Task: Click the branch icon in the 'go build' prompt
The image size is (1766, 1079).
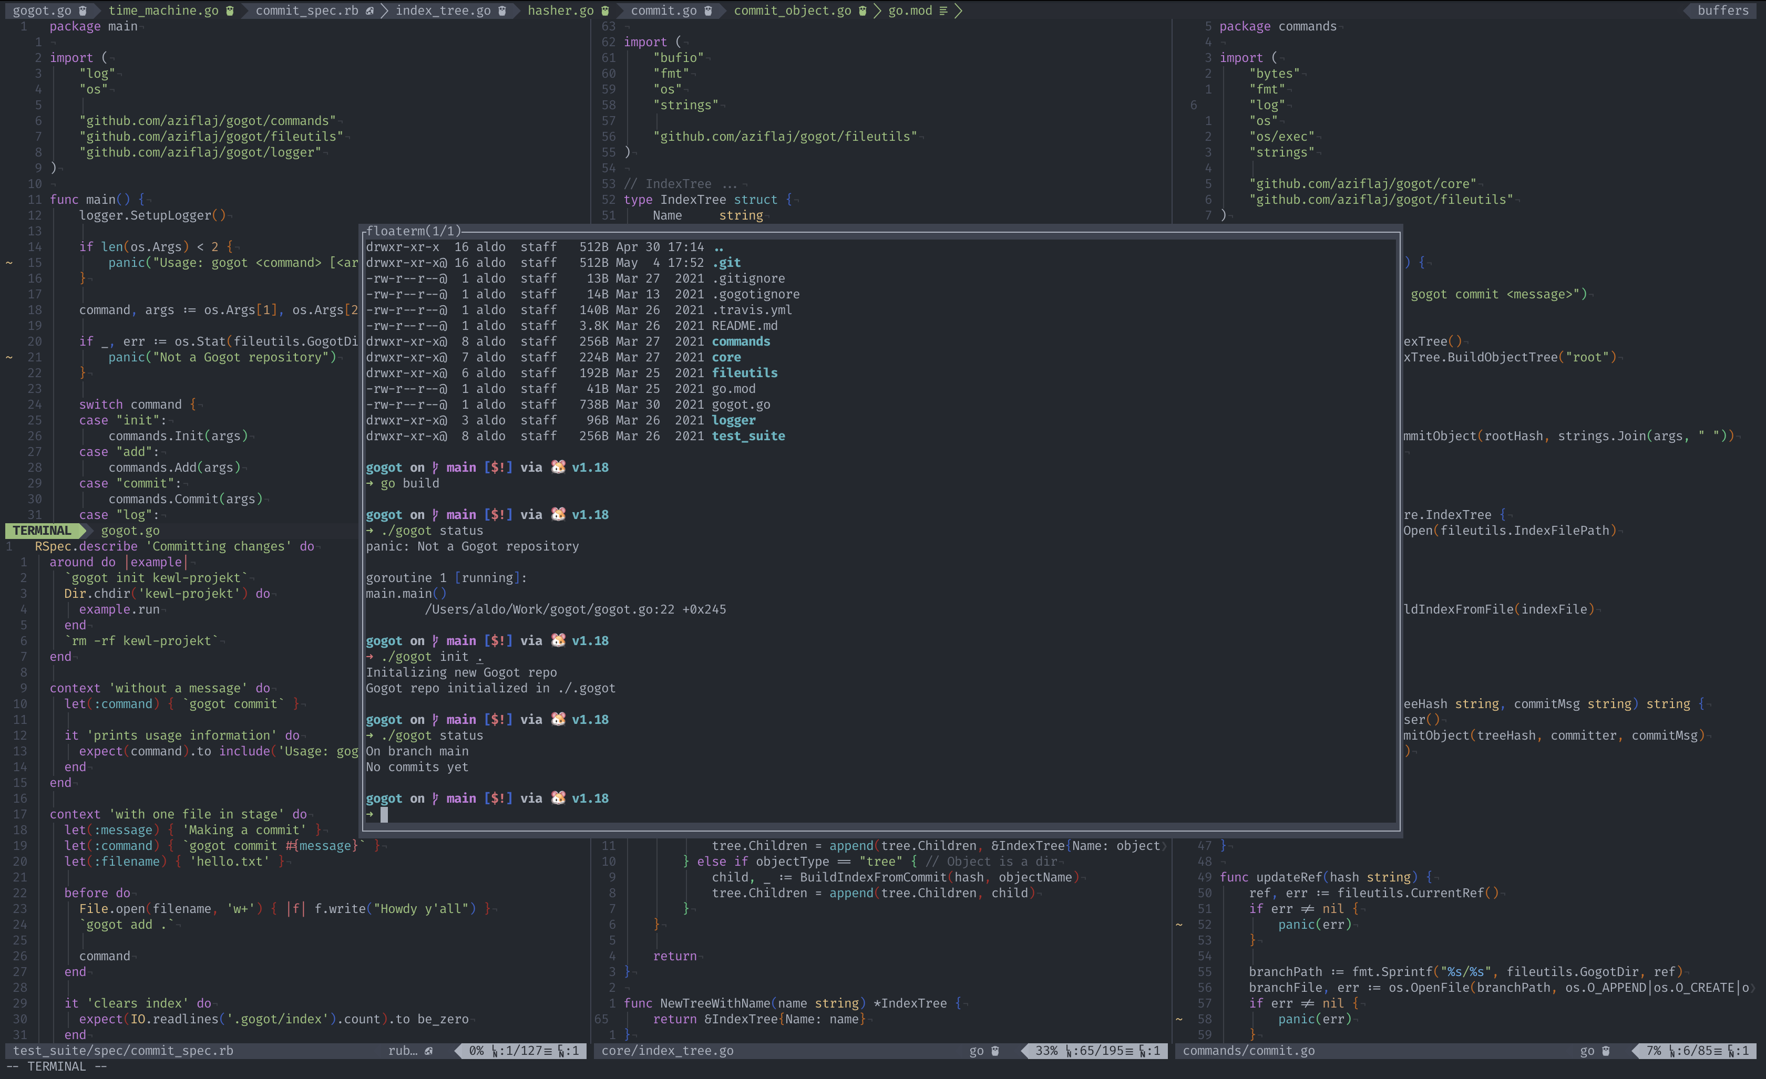Action: 435,467
